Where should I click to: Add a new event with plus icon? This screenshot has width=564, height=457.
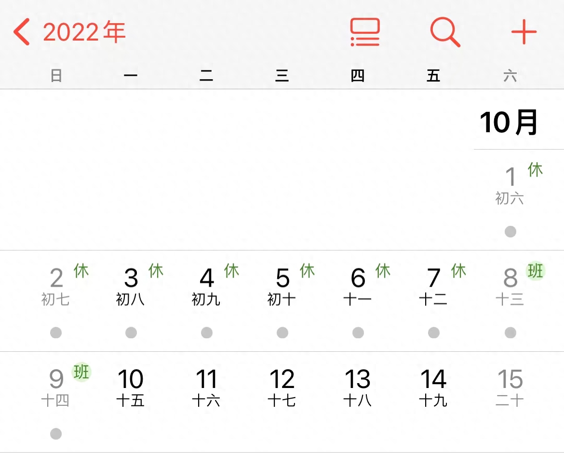pos(524,32)
